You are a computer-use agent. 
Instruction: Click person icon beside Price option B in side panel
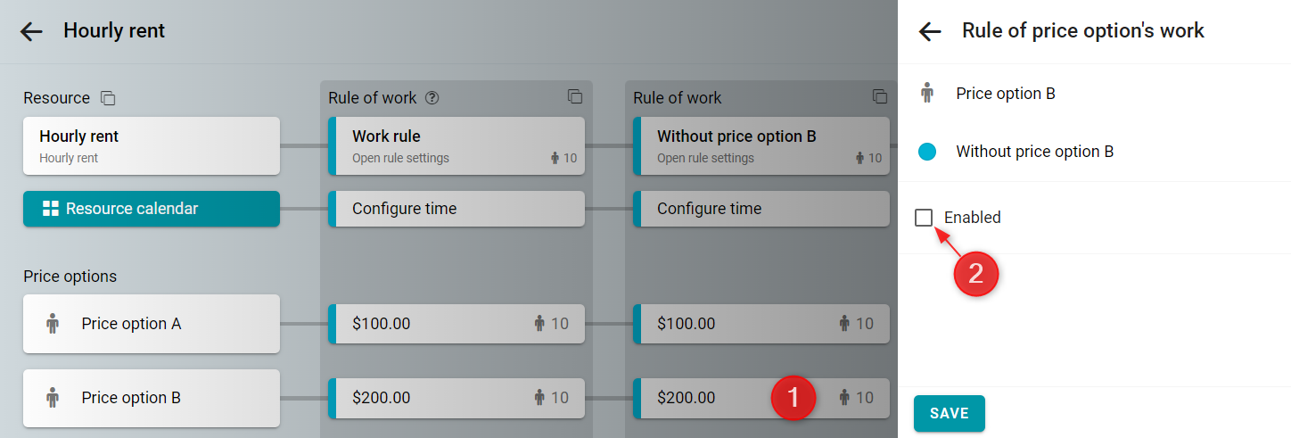click(927, 93)
